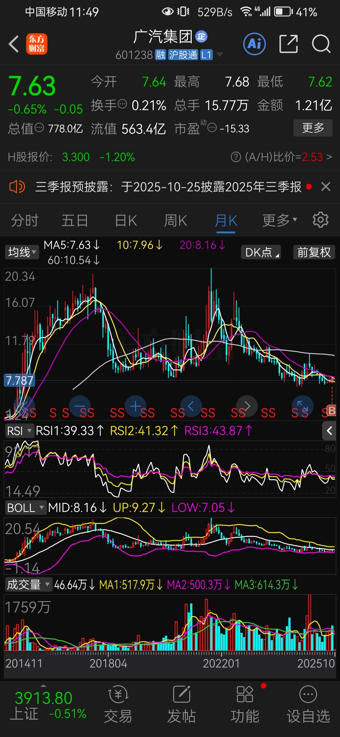
Task: Open the RSI indicator dropdown
Action: tap(20, 431)
